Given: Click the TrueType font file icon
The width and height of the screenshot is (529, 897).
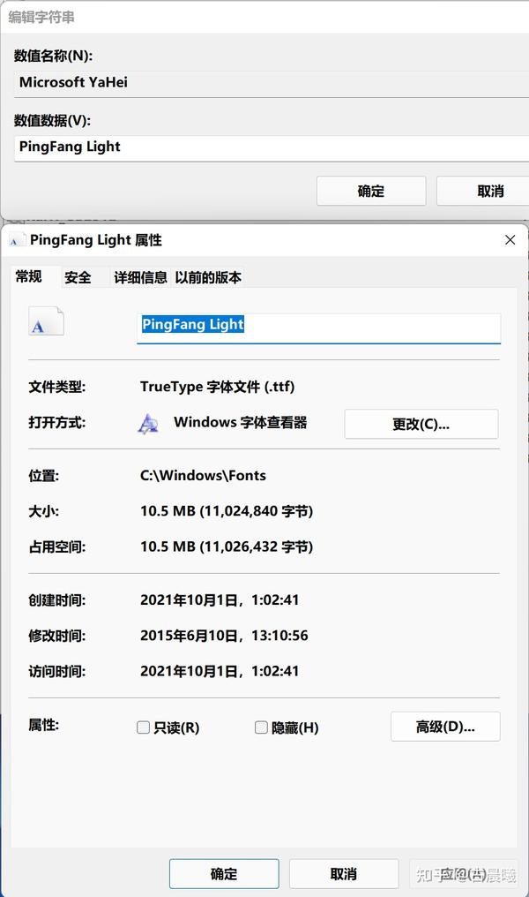Looking at the screenshot, I should [45, 321].
